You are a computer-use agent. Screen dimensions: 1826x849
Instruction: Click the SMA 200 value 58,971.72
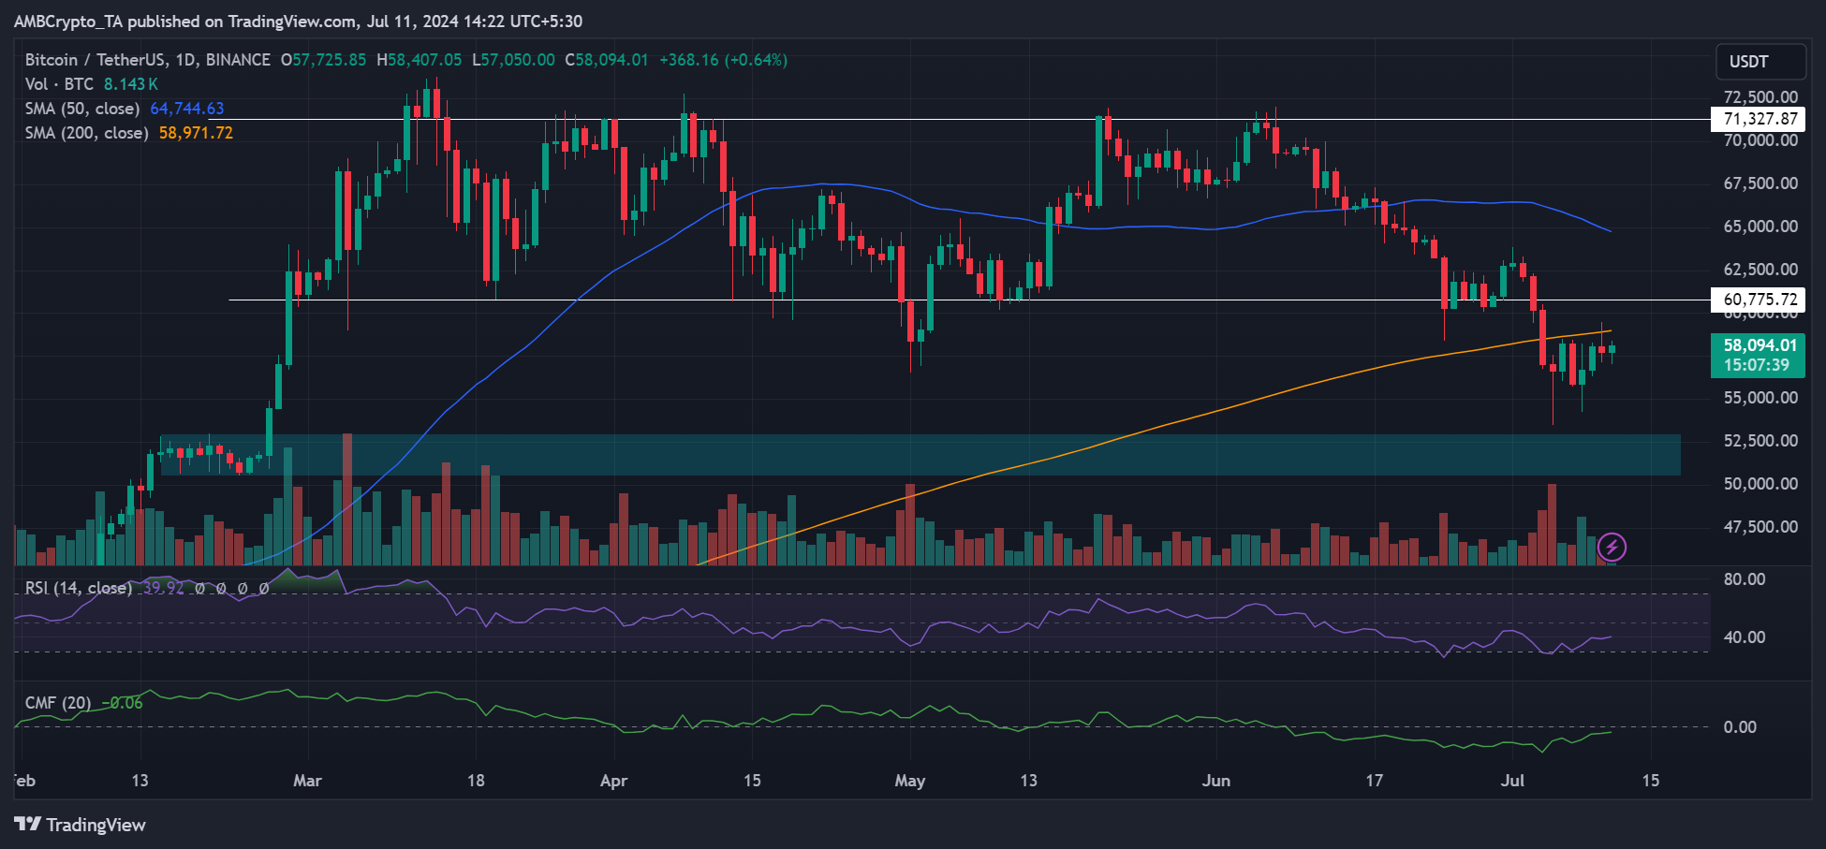pos(196,133)
